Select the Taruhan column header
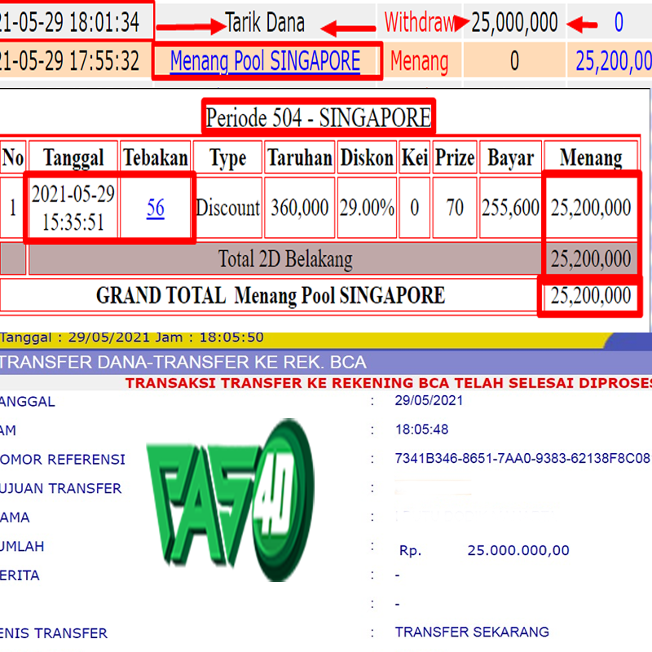 click(x=300, y=157)
